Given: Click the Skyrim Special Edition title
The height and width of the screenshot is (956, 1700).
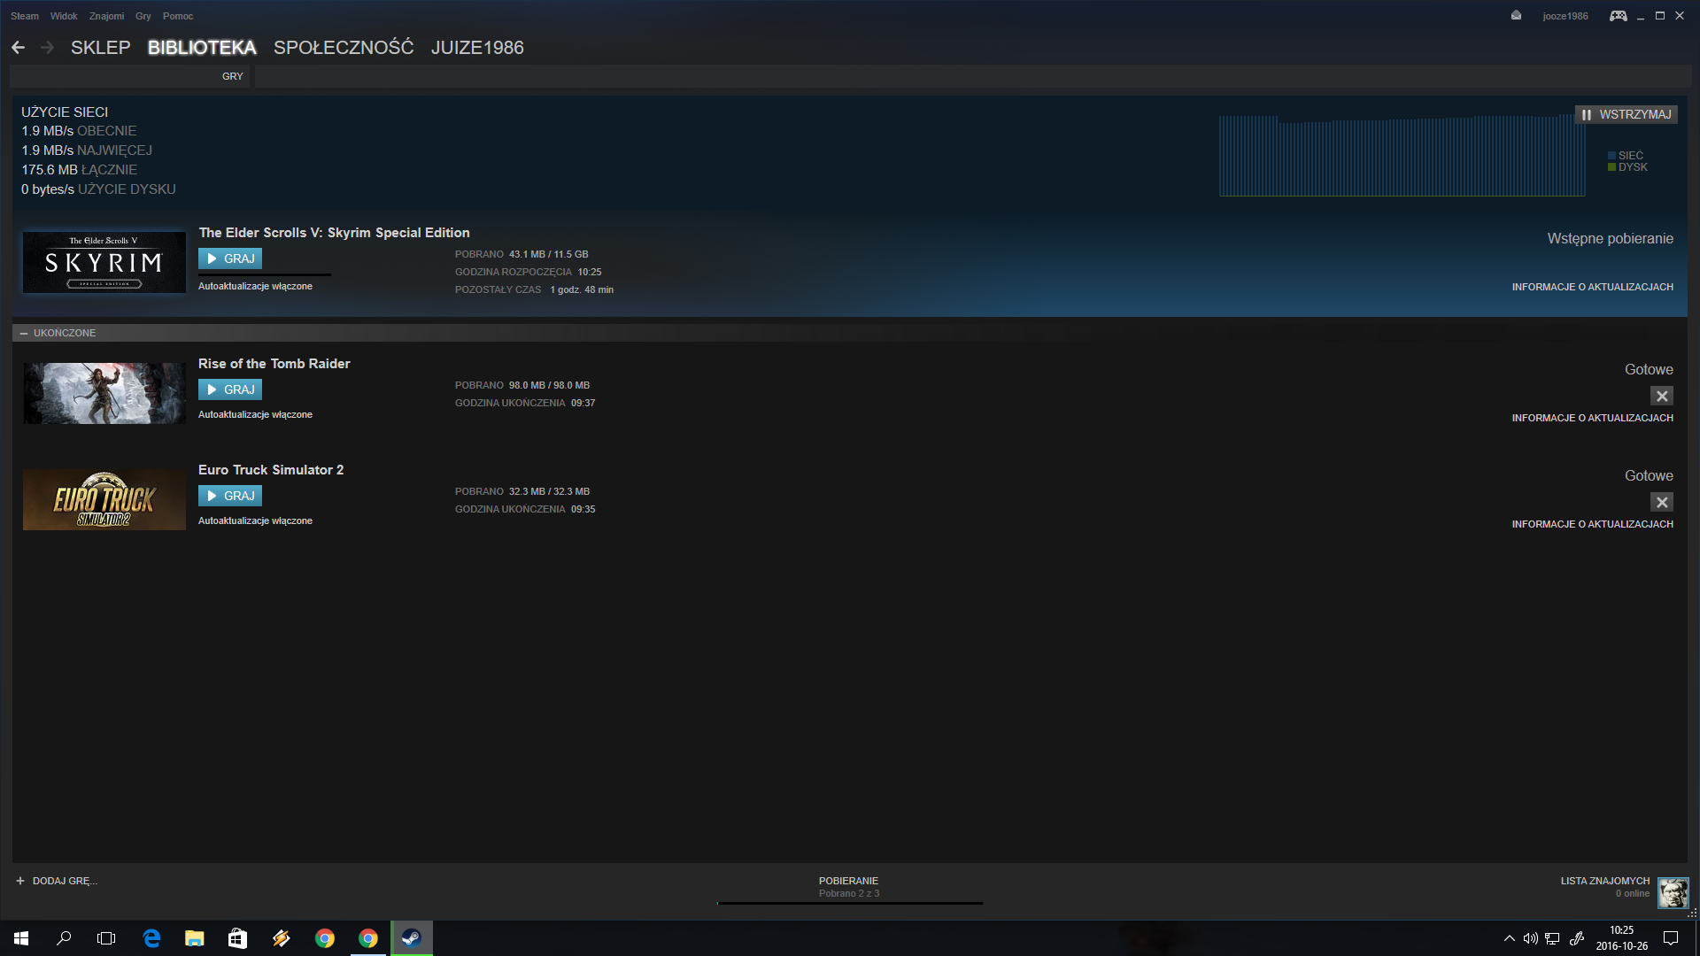Looking at the screenshot, I should click(x=334, y=233).
